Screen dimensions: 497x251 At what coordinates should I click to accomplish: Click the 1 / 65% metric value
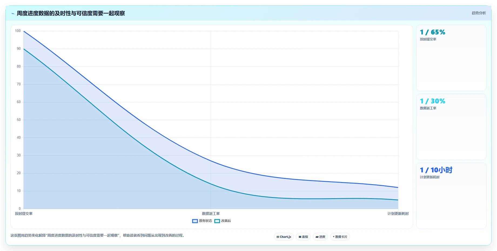tap(432, 32)
